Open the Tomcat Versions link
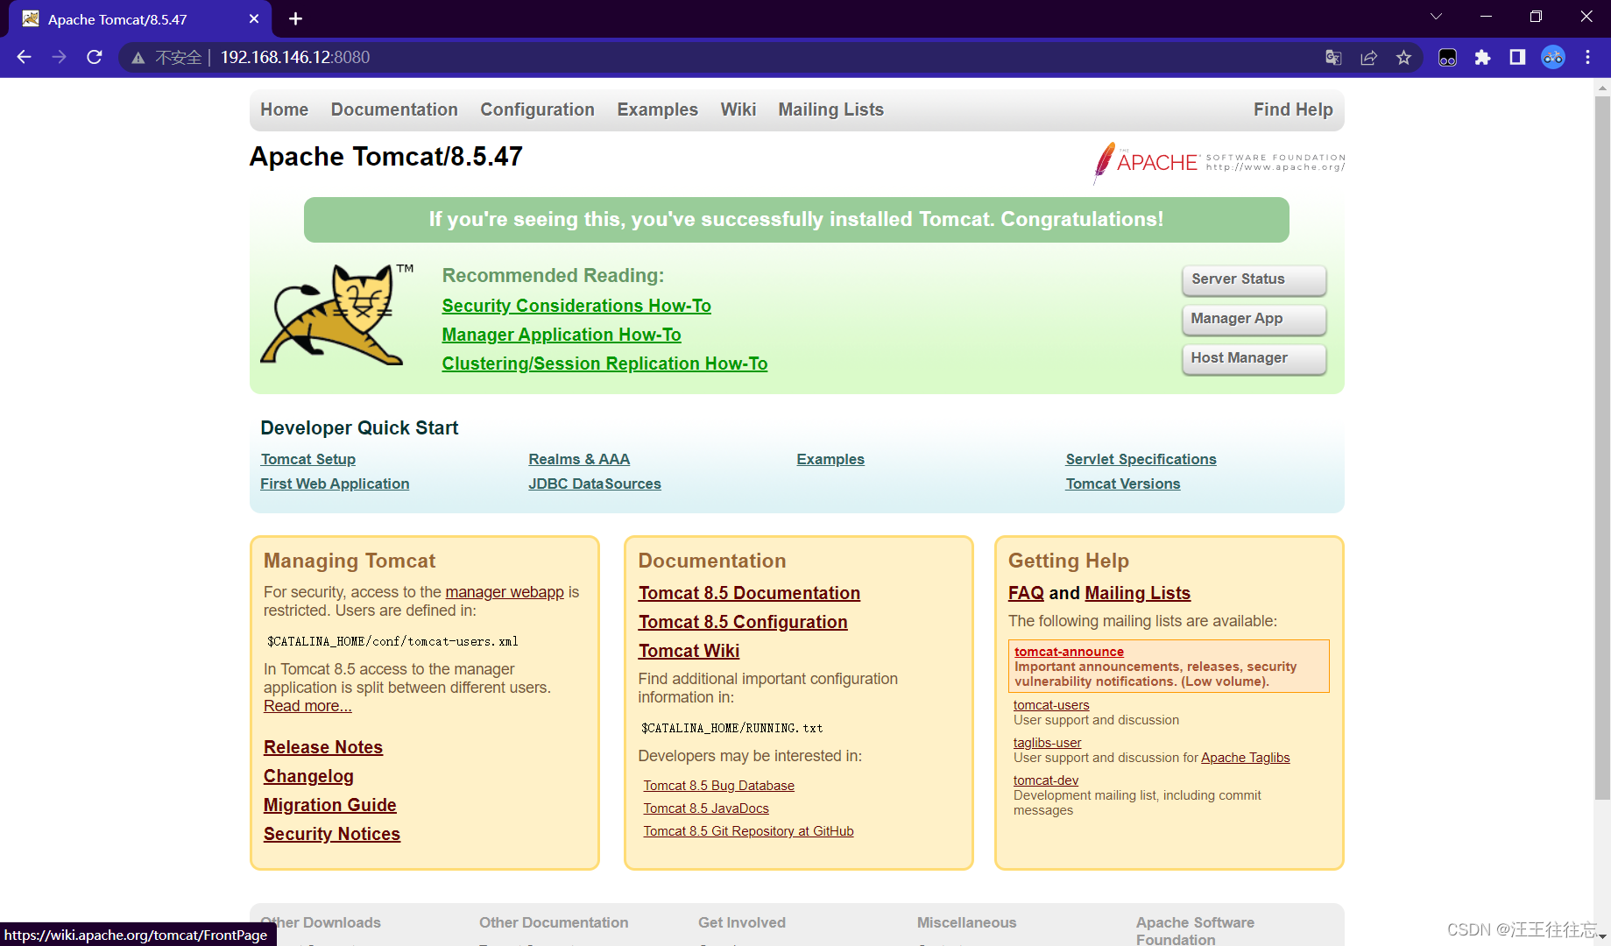Screen dimensions: 1611x946 (x=1122, y=484)
